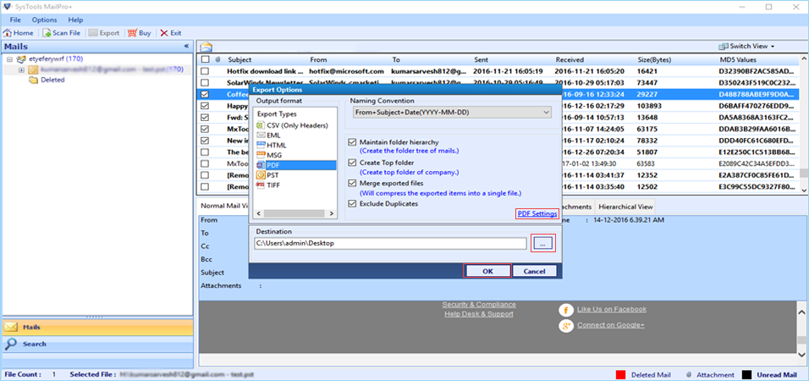The height and width of the screenshot is (381, 809).
Task: Collapse the Mails panel with the chevron
Action: click(186, 46)
